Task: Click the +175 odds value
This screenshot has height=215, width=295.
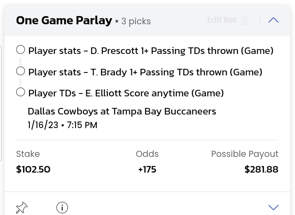Action: (x=147, y=169)
